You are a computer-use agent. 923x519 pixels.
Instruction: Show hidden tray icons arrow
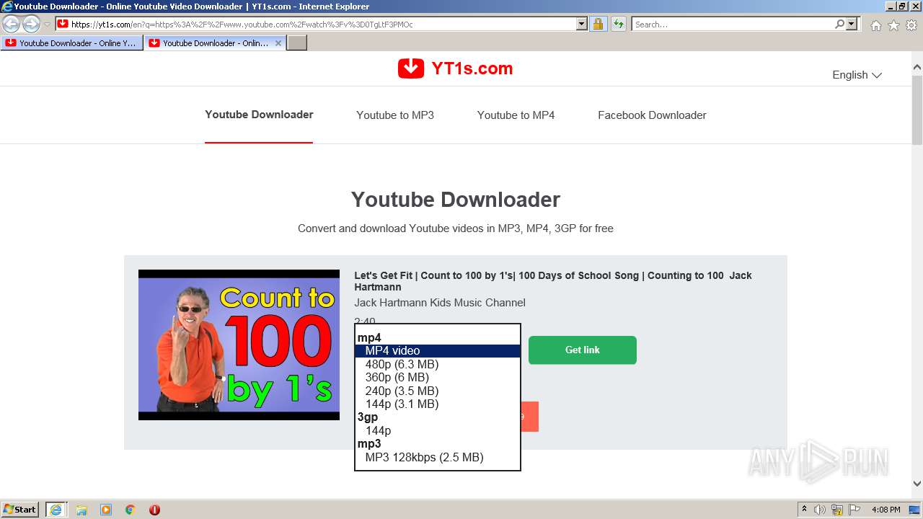click(x=804, y=510)
